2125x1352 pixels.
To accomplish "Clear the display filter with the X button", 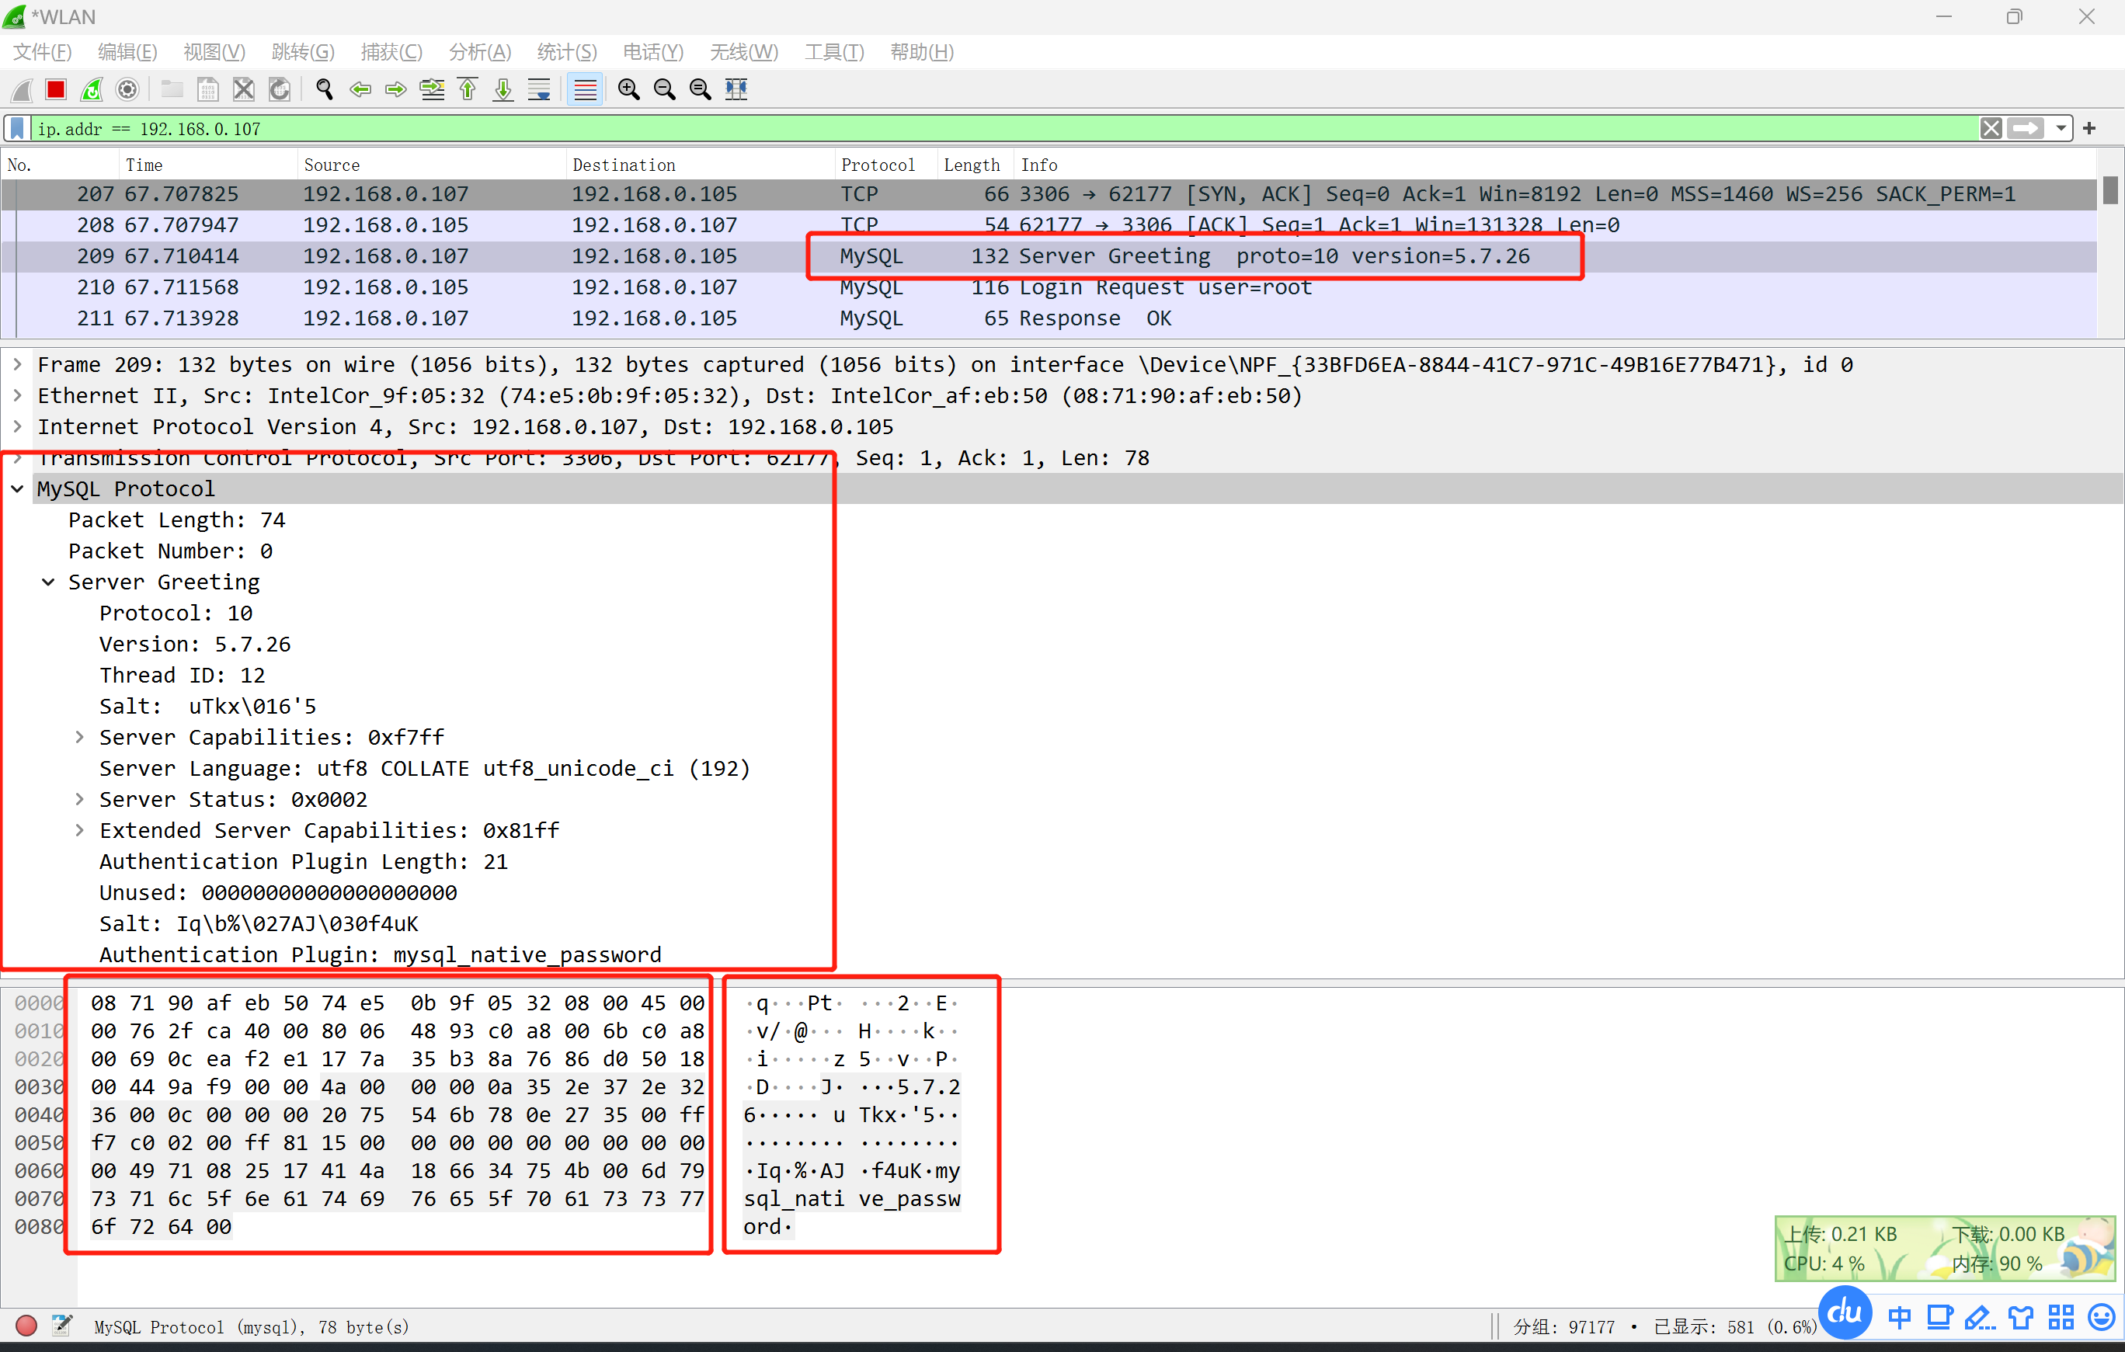I will coord(1990,129).
